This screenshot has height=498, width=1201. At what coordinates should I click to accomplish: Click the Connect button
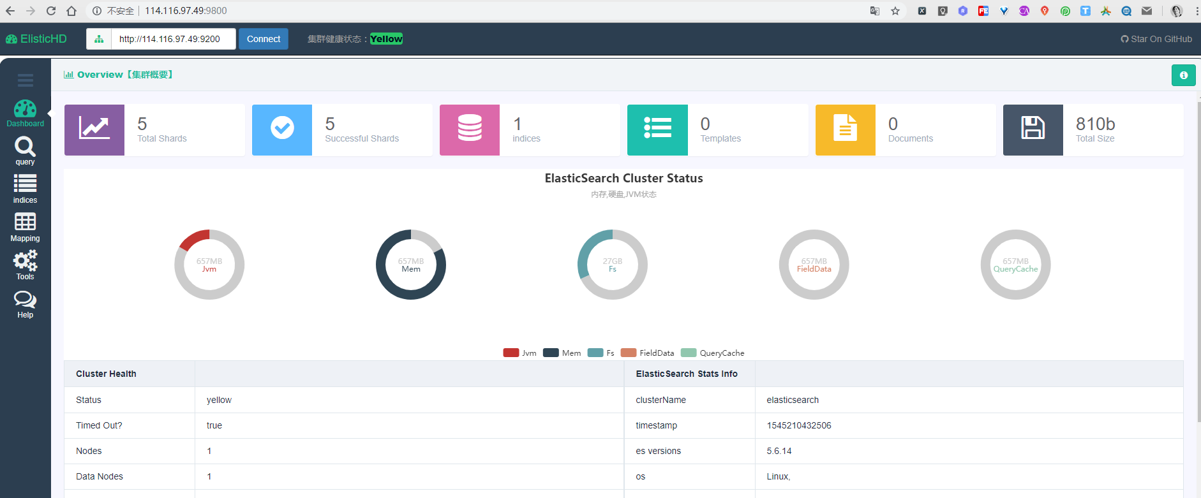[264, 39]
